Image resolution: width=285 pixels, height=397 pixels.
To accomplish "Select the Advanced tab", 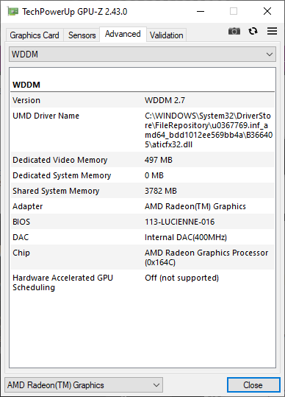I will [123, 34].
